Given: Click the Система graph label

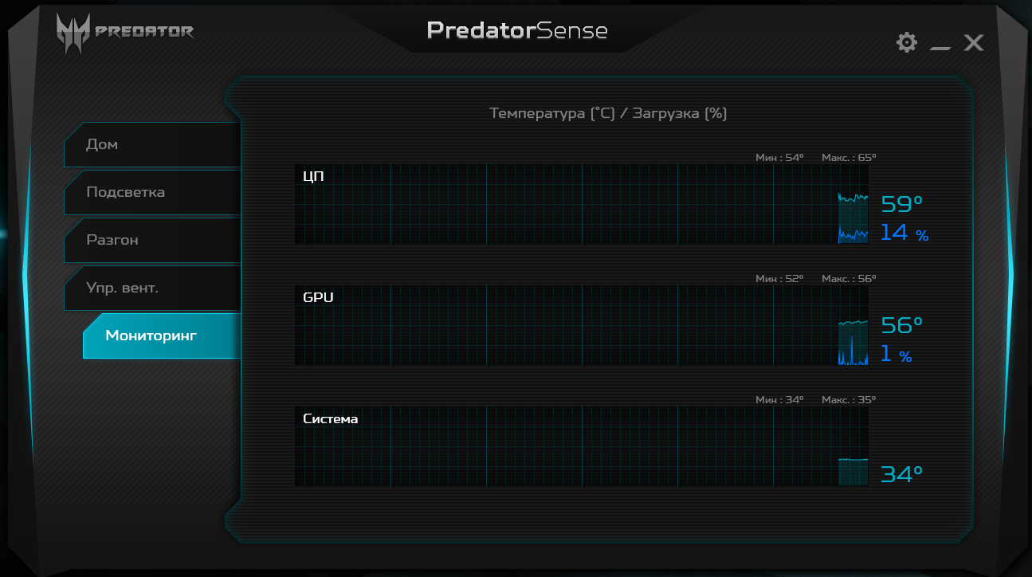Looking at the screenshot, I should pyautogui.click(x=331, y=418).
